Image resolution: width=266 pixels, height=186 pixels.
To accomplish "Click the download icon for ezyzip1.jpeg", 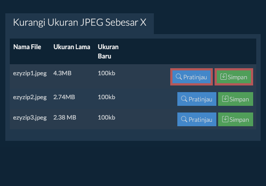I will pyautogui.click(x=223, y=77).
